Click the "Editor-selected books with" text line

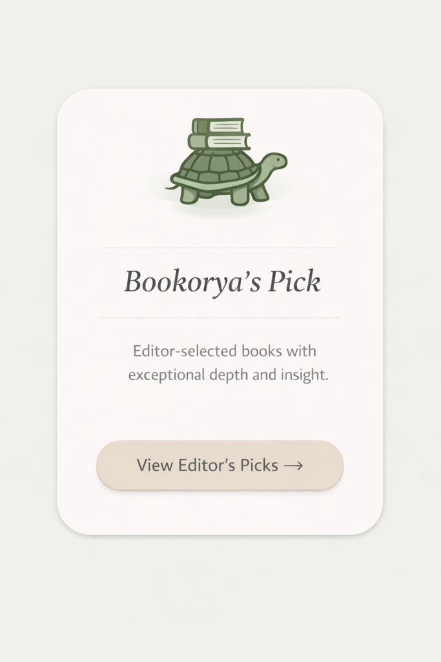(224, 352)
